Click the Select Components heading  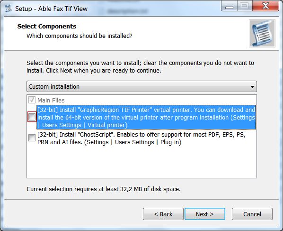tap(47, 27)
